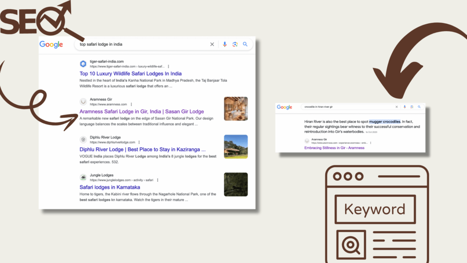Open the more options menu for www.aramness.com result
Viewport: 467px width, 263px height.
coord(131,105)
